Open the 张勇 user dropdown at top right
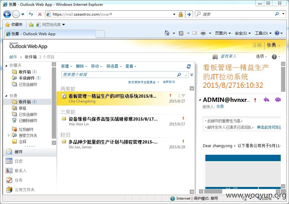This screenshot has height=204, width=289. 273,45
